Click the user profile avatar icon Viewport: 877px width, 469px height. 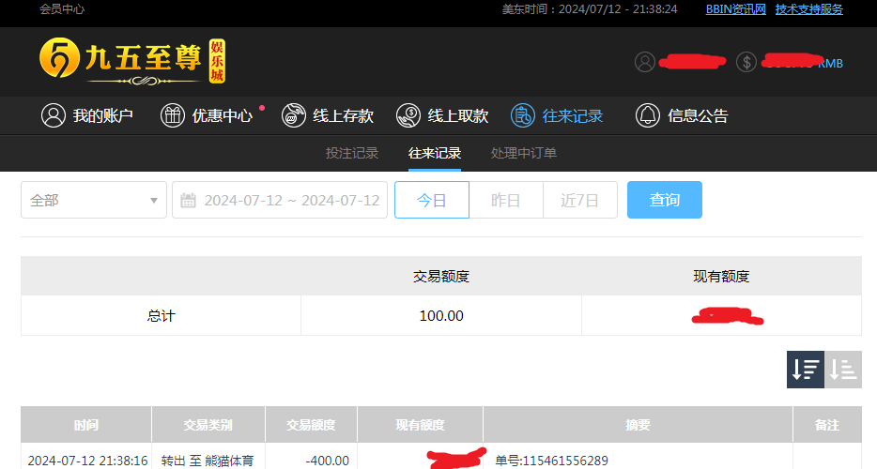click(644, 62)
